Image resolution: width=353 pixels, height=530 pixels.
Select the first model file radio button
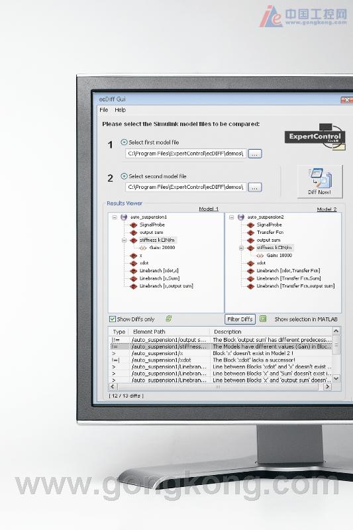pos(124,142)
